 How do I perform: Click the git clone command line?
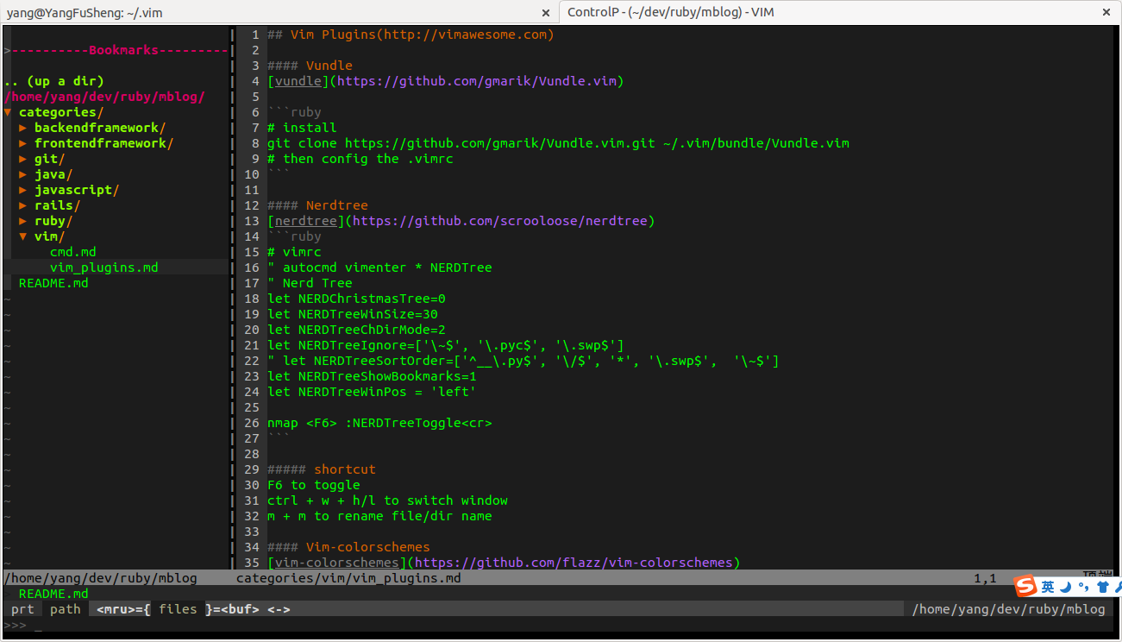(x=558, y=143)
